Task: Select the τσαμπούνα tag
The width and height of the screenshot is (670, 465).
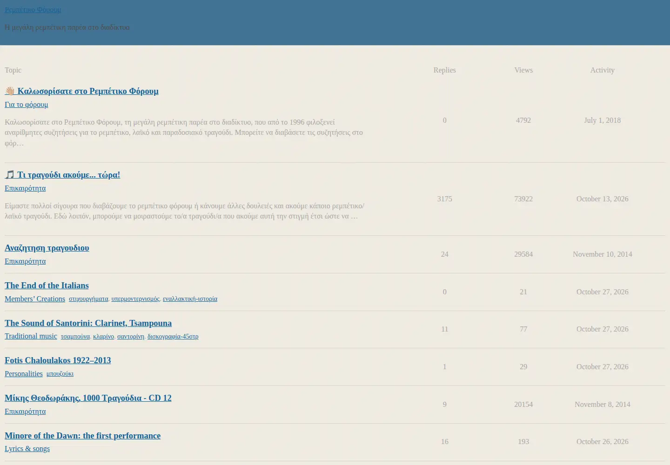Action: [75, 337]
